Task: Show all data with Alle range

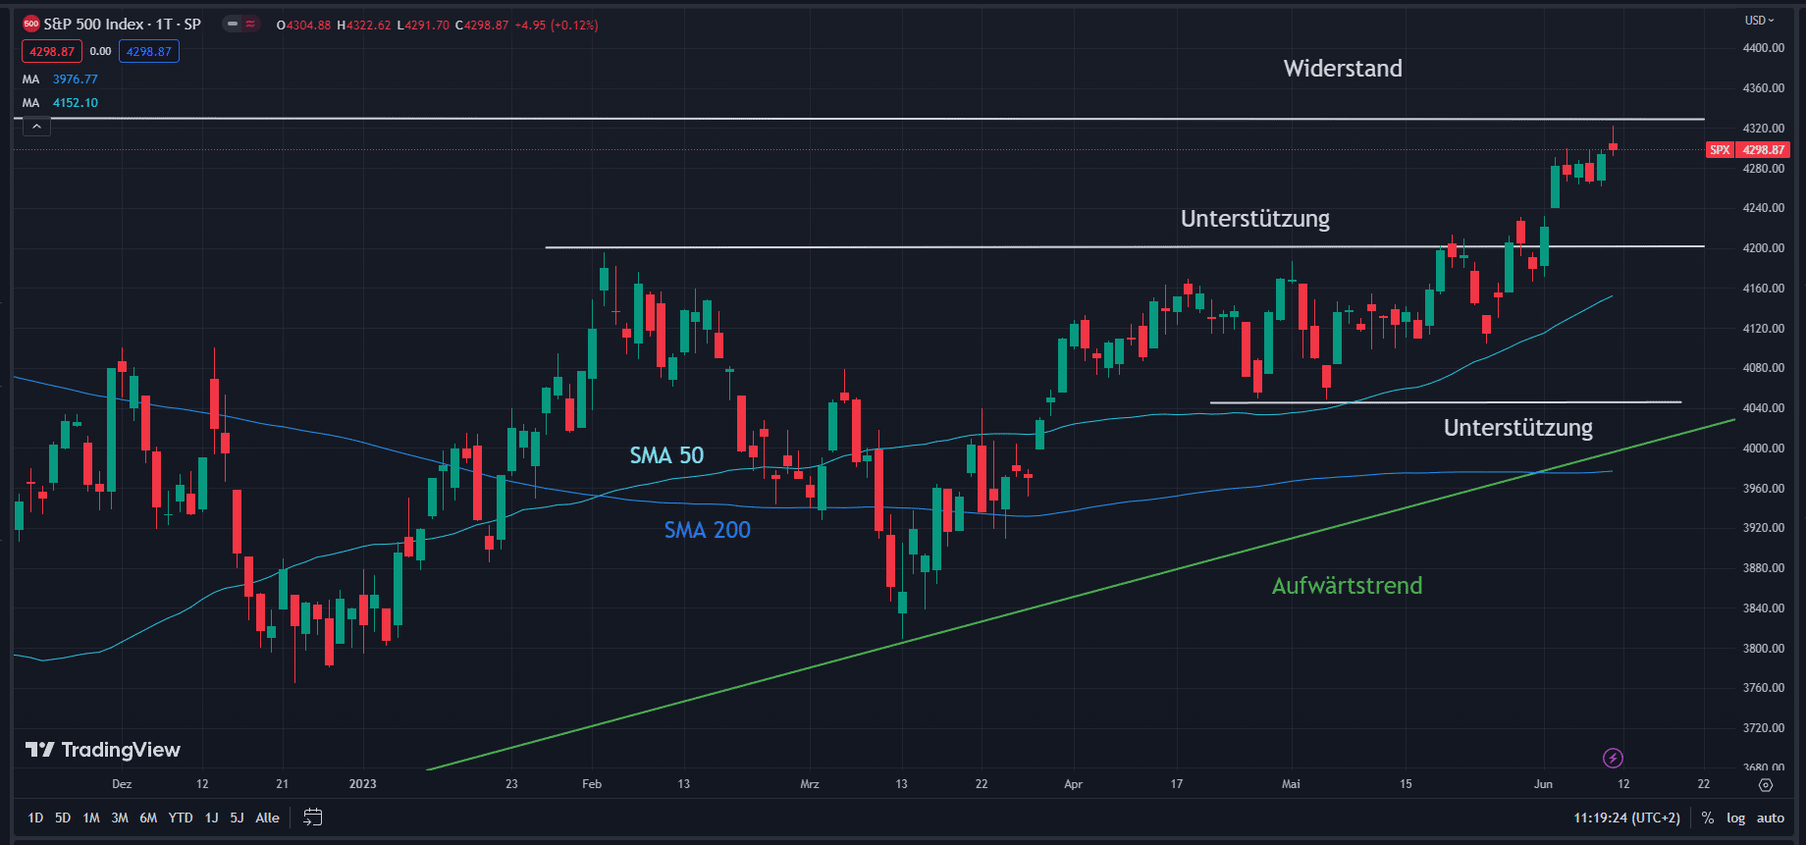Action: pyautogui.click(x=267, y=818)
